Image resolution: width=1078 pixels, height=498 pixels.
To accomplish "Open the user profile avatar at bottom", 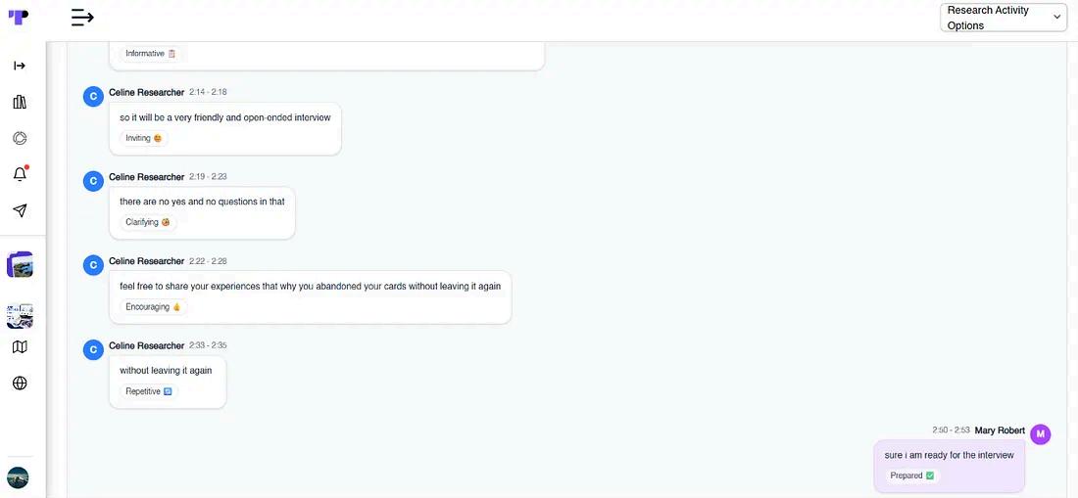I will click(18, 477).
